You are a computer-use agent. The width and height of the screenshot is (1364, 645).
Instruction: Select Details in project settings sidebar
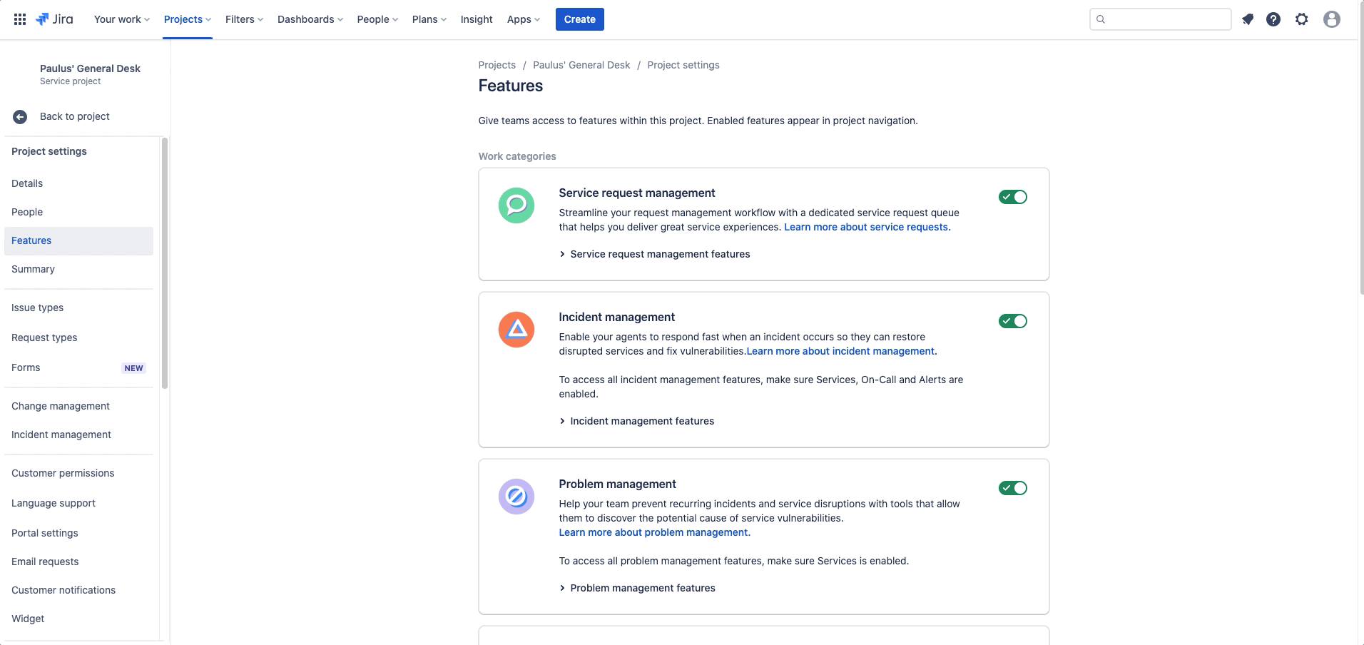78,183
